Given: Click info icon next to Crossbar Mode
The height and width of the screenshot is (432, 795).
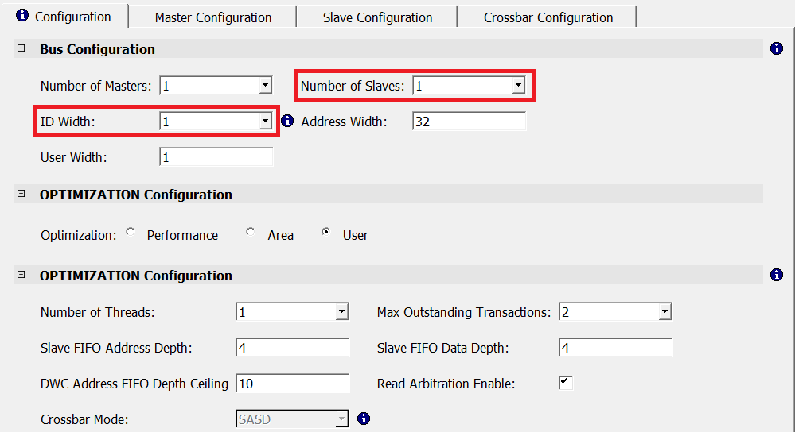Looking at the screenshot, I should [364, 418].
